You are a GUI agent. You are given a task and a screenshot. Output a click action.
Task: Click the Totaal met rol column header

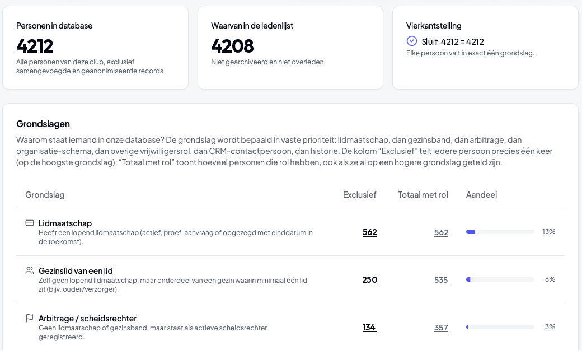423,195
